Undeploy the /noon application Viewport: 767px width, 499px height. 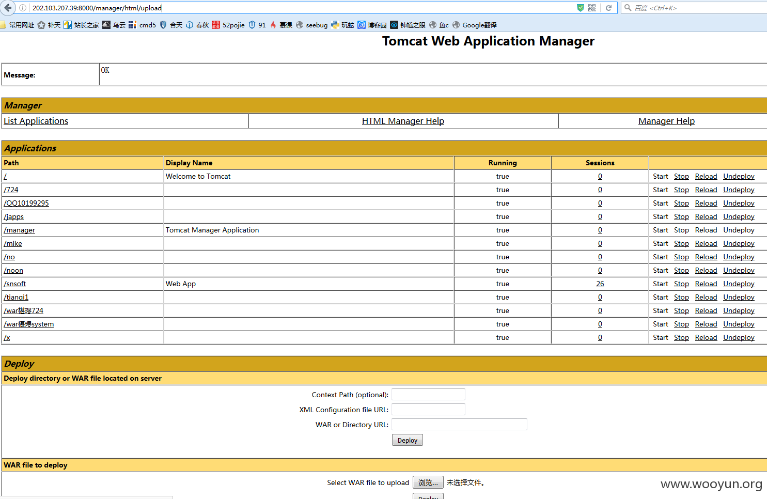click(739, 270)
